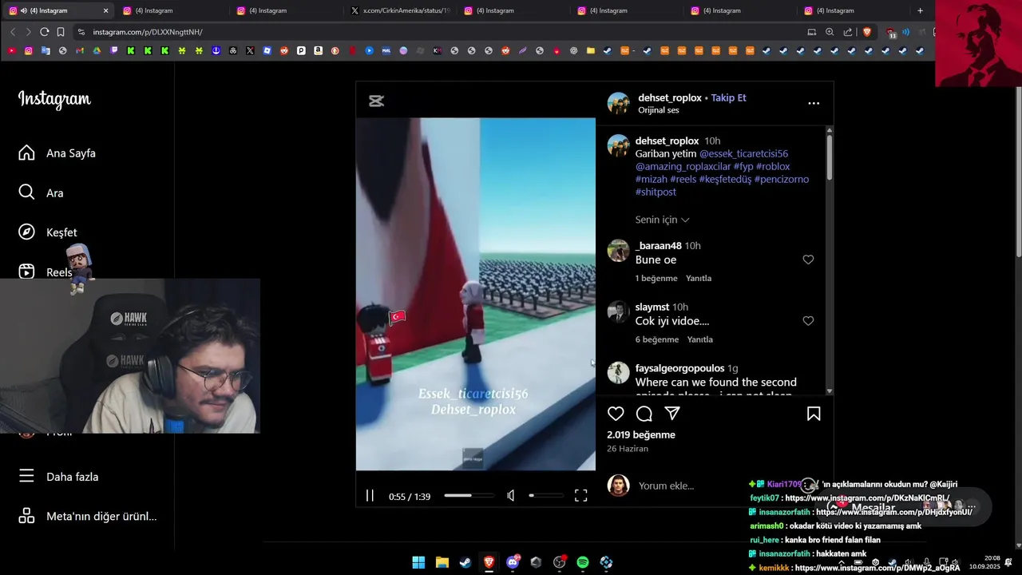Open feytik07's Instagram link in chat
Screen dimensions: 1022x575
click(868, 498)
